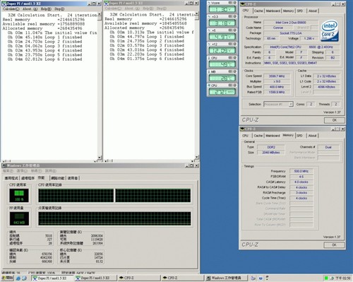Switch to the 網路功能 tab in Task Manager
Image resolution: width=353 pixels, height=282 pixels.
click(x=58, y=178)
